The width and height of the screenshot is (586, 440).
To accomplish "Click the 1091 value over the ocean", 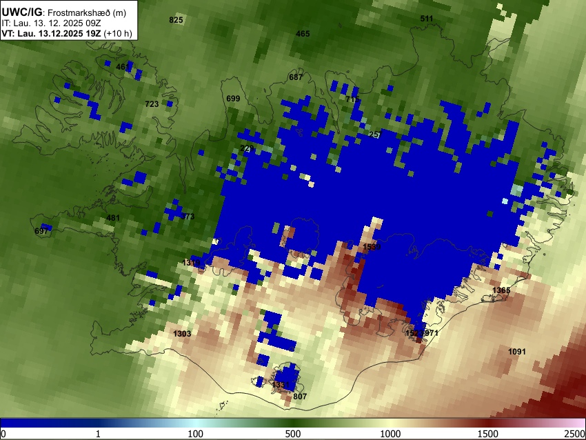I will pyautogui.click(x=517, y=352).
